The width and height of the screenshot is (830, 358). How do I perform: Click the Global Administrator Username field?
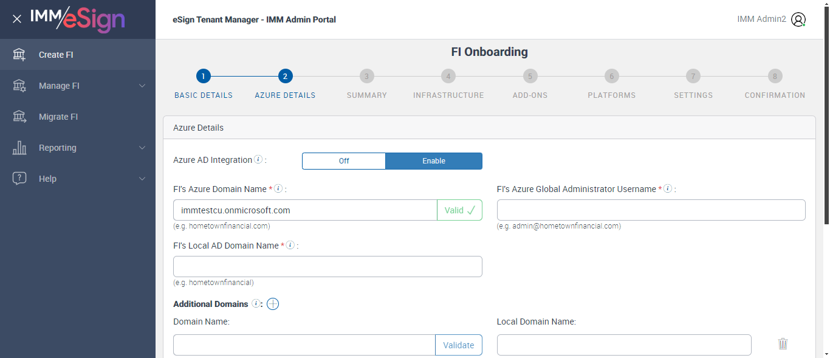coord(651,210)
